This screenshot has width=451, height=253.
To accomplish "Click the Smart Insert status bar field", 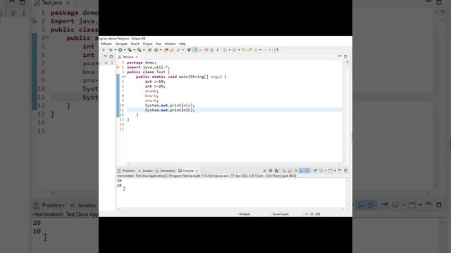I will click(280, 214).
